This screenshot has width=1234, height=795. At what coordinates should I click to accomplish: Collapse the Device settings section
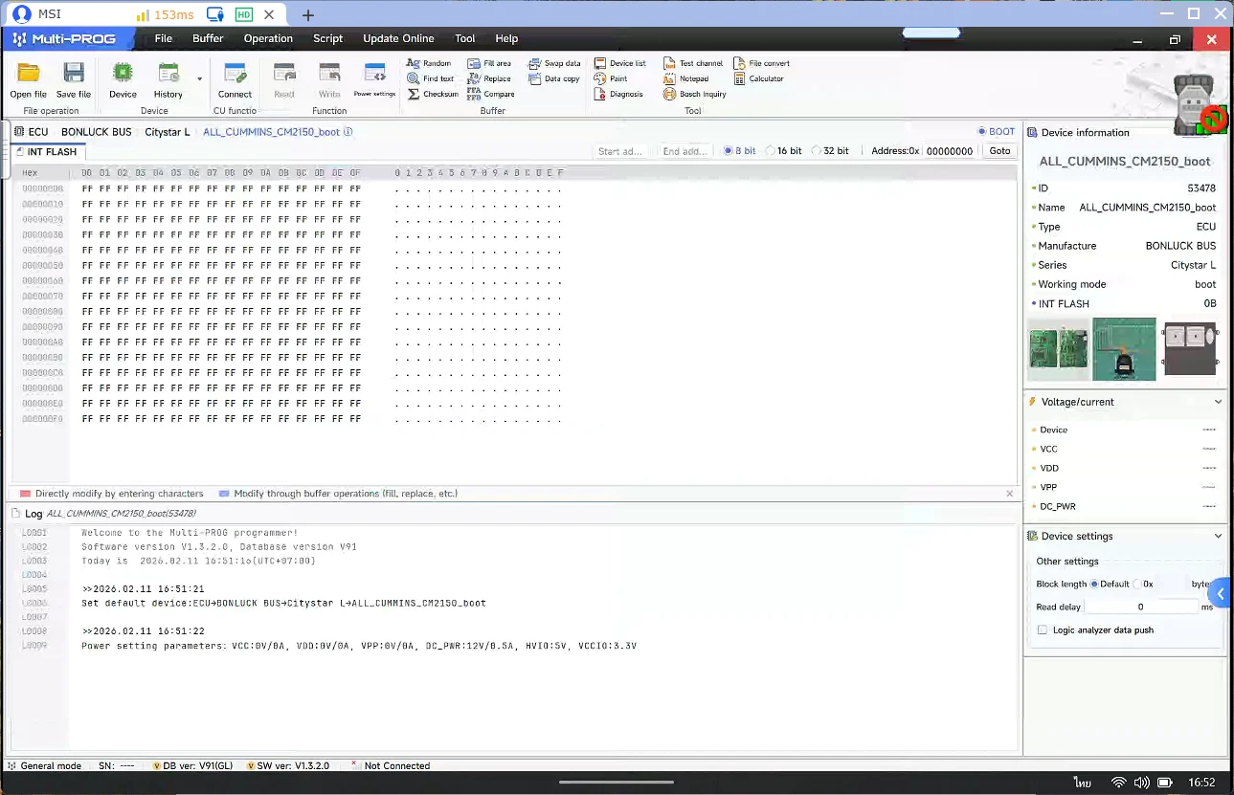1218,536
